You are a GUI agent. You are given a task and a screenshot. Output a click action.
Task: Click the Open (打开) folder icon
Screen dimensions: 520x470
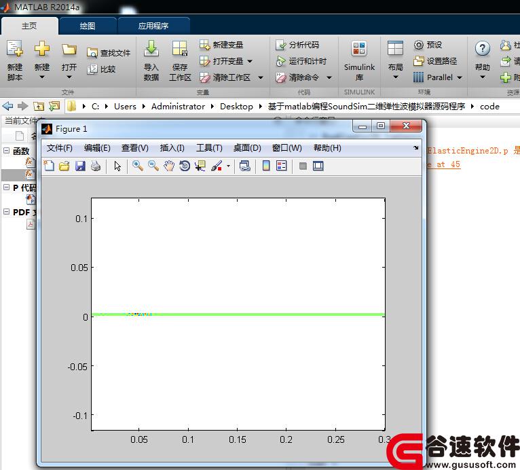69,50
